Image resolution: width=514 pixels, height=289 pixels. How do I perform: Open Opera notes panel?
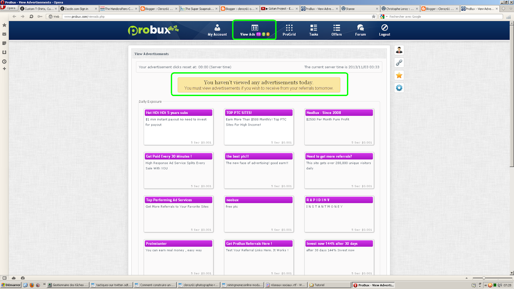click(4, 43)
